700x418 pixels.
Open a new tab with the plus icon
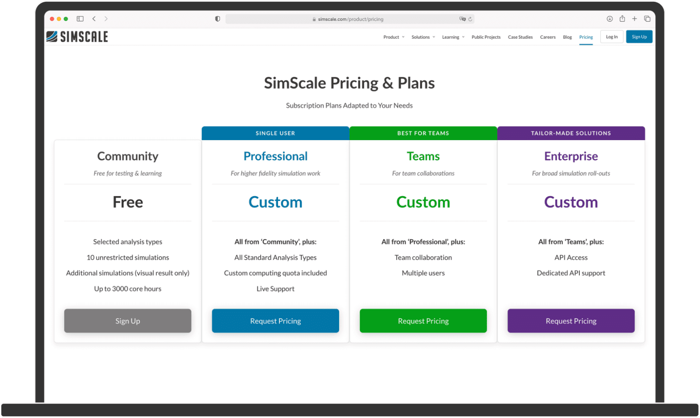[634, 19]
